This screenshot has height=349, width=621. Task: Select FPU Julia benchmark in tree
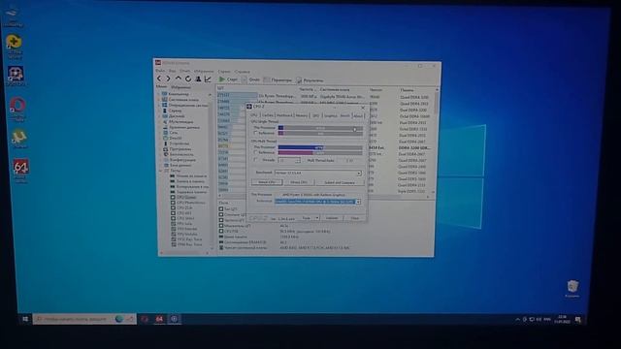tap(181, 224)
